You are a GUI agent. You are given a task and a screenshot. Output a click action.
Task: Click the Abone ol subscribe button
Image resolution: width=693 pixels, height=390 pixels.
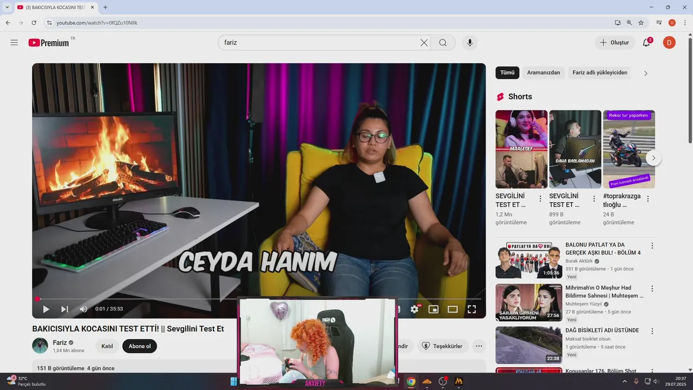(140, 346)
